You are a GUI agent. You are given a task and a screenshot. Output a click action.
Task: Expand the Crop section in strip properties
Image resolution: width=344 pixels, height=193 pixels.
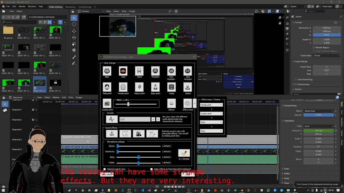click(x=286, y=169)
